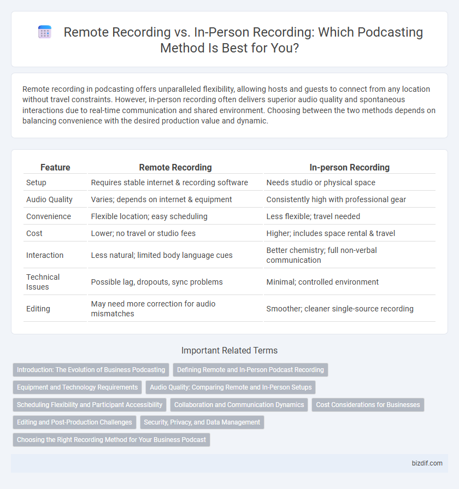Click 'Lower; no travel or studio fees' cell
The width and height of the screenshot is (459, 489).
pyautogui.click(x=175, y=233)
